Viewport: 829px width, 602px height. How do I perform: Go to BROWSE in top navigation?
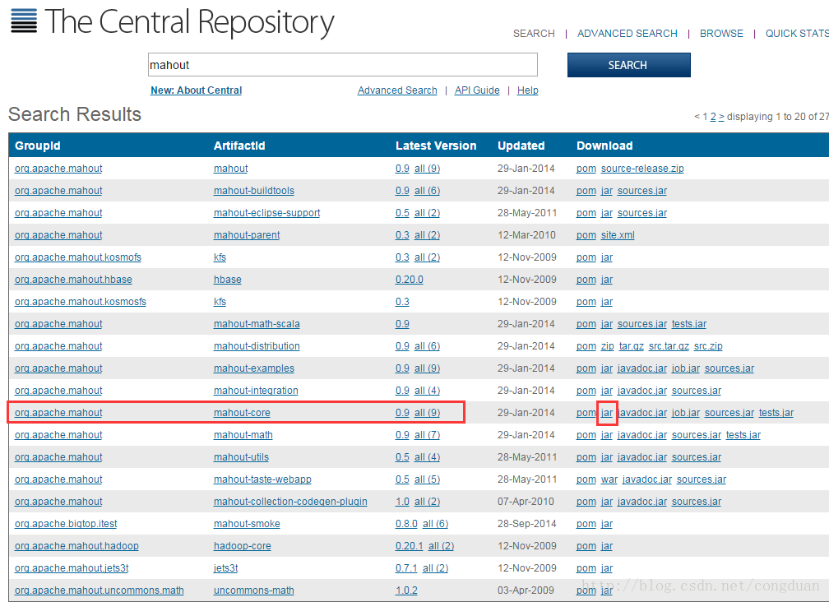pos(721,33)
